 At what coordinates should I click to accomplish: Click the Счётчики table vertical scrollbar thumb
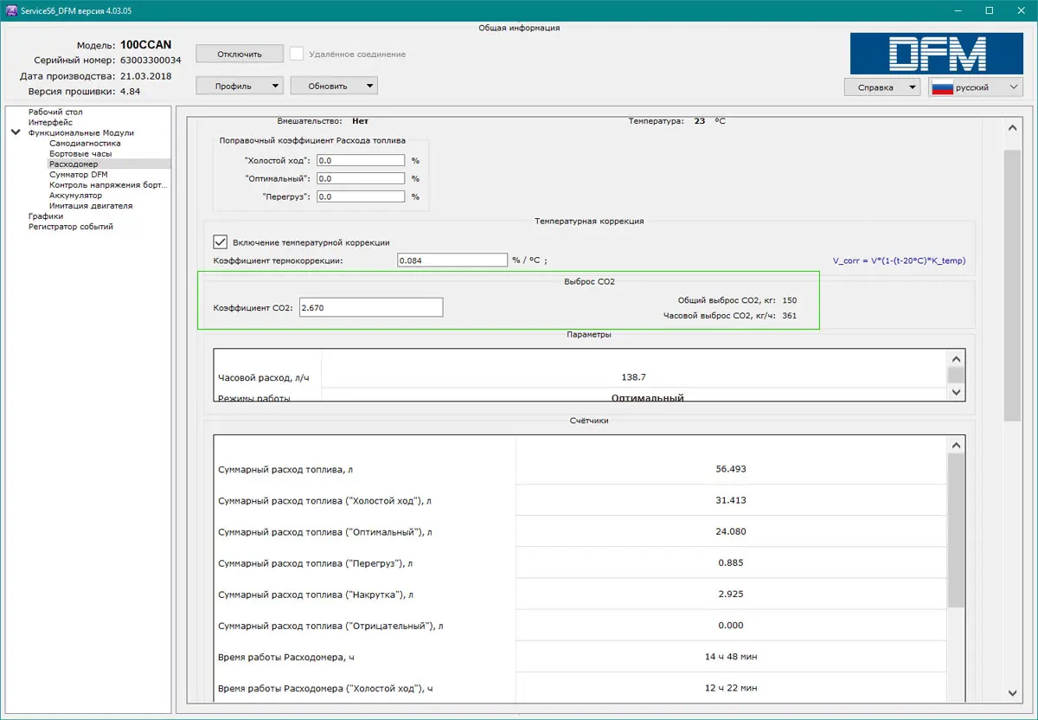[x=956, y=528]
